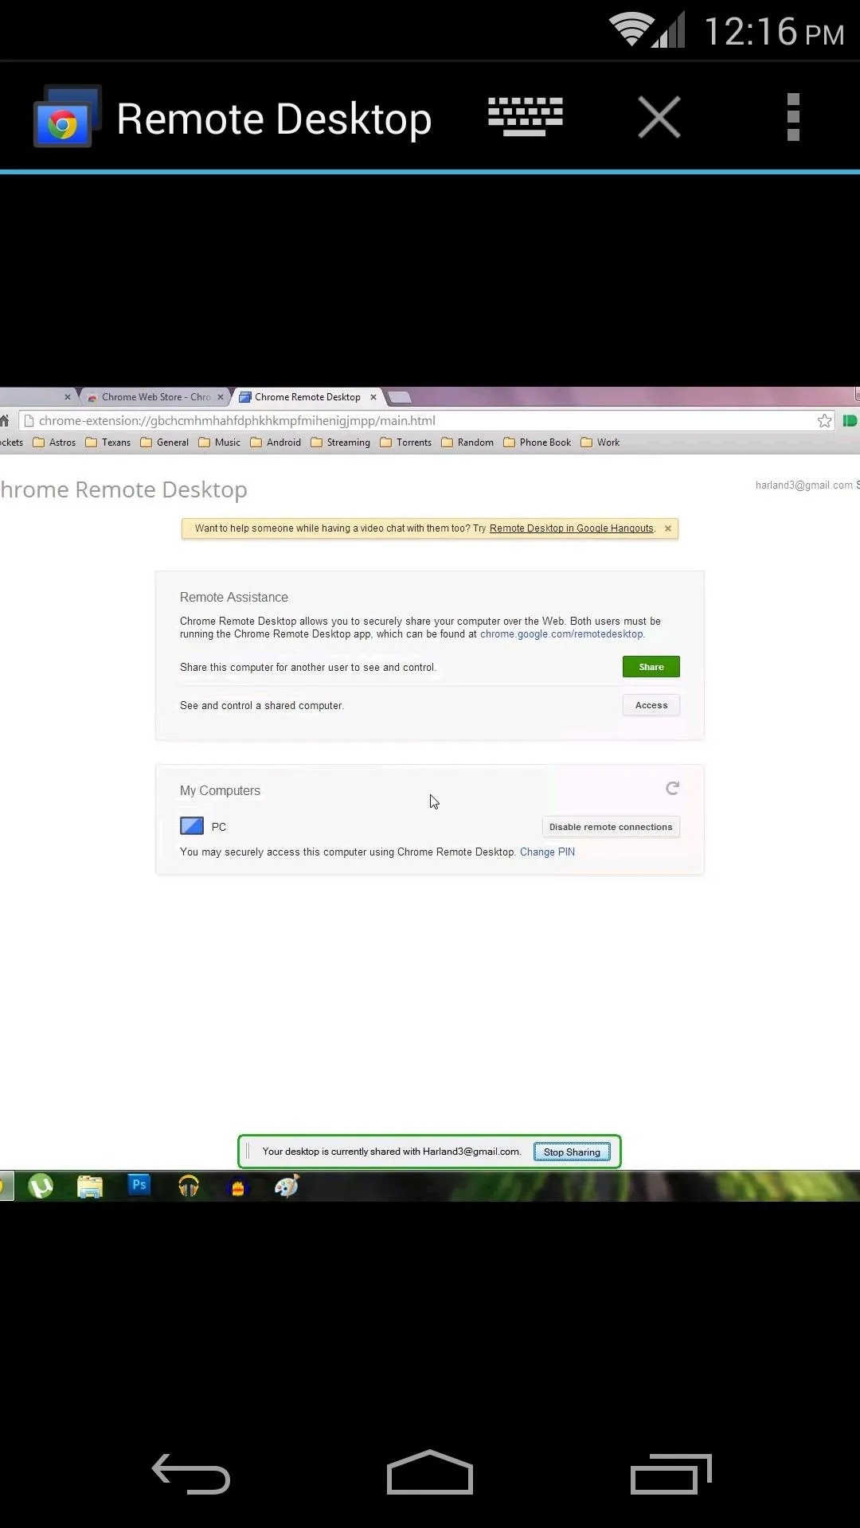Open the Music bookmarks folder
The height and width of the screenshot is (1528, 860).
(x=219, y=442)
